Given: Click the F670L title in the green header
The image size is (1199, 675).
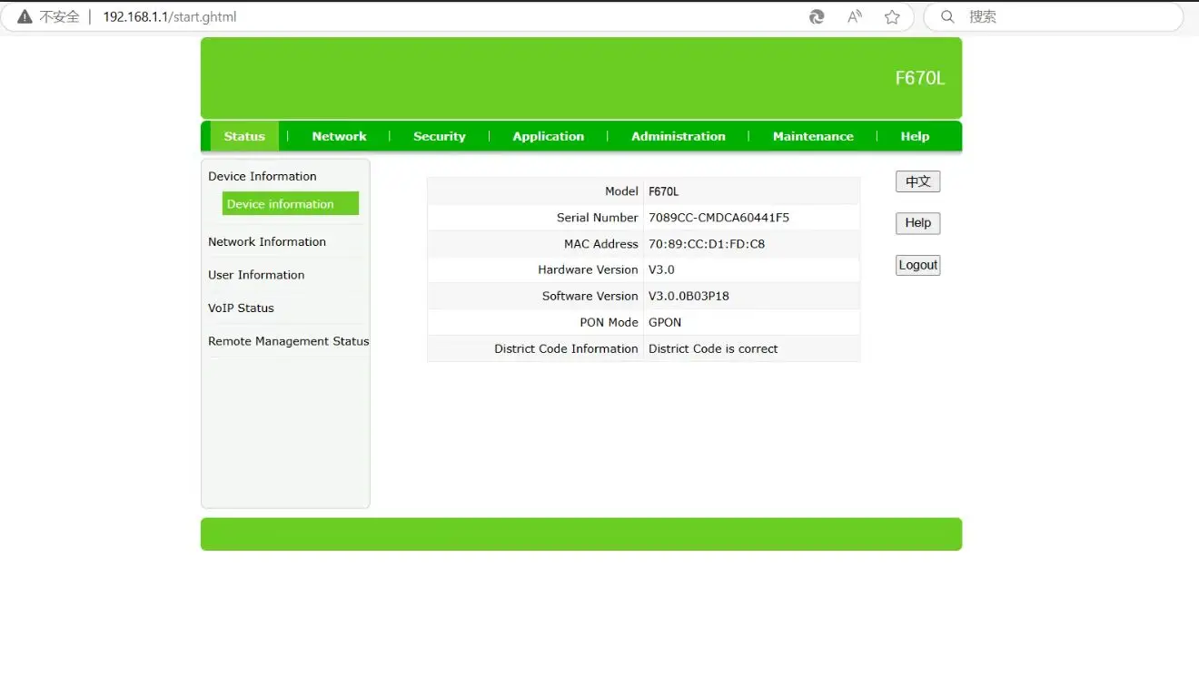Looking at the screenshot, I should point(920,78).
